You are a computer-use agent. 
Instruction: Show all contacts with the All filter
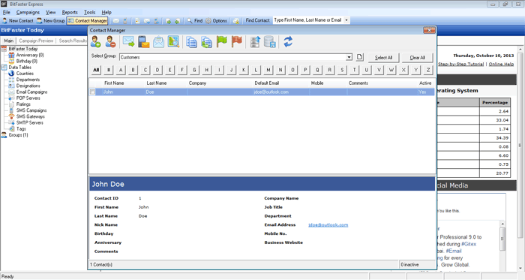96,70
